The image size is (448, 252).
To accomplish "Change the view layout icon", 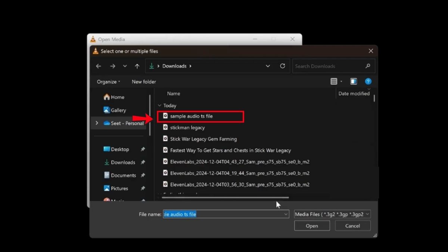I will point(334,81).
